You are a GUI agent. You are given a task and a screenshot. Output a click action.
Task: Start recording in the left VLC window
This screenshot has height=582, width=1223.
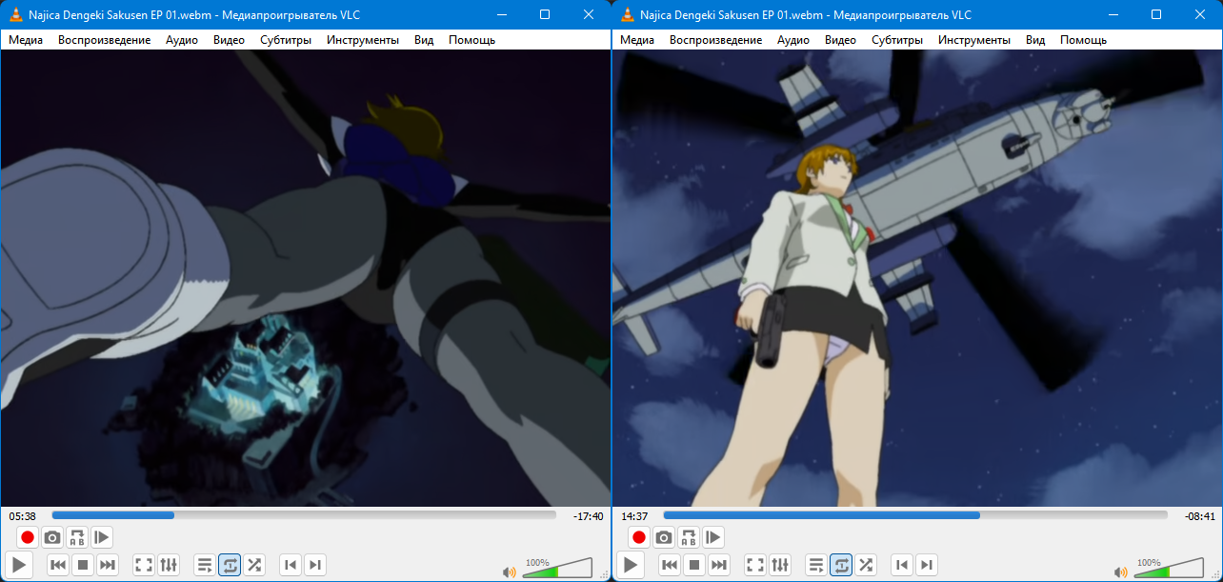[x=28, y=537]
